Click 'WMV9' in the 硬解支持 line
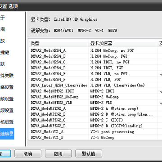Screen dimensions: 162x162 [x=112, y=31]
